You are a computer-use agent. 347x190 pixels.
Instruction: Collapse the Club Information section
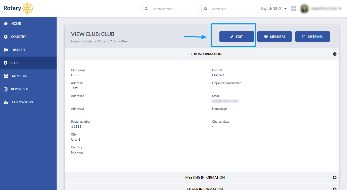[x=335, y=54]
